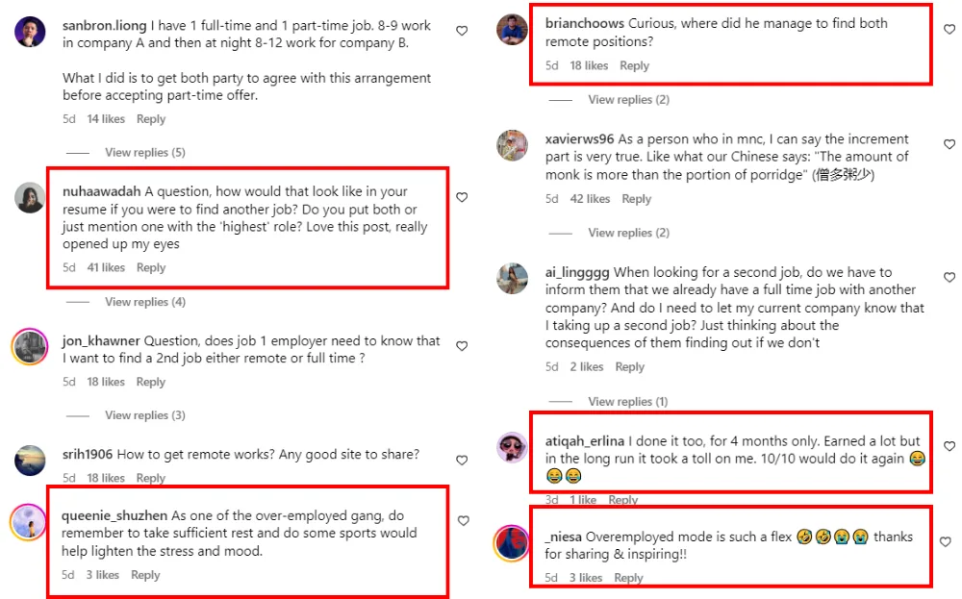View the 41 likes on nuhaawadah's comment
Screen dimensions: 962x599
[106, 267]
